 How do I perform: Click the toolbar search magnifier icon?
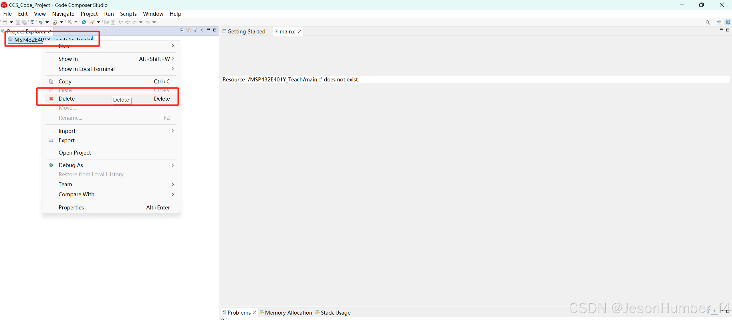[x=707, y=22]
